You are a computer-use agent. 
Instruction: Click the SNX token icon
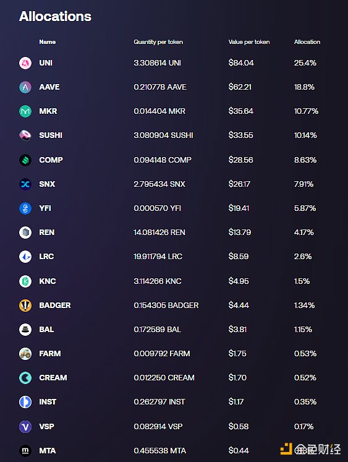point(25,184)
